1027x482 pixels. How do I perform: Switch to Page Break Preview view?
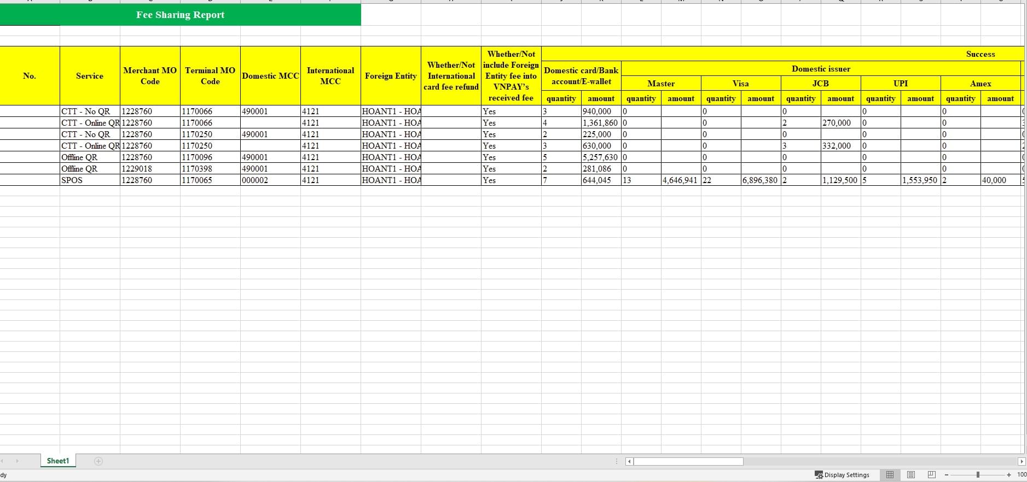[x=932, y=475]
